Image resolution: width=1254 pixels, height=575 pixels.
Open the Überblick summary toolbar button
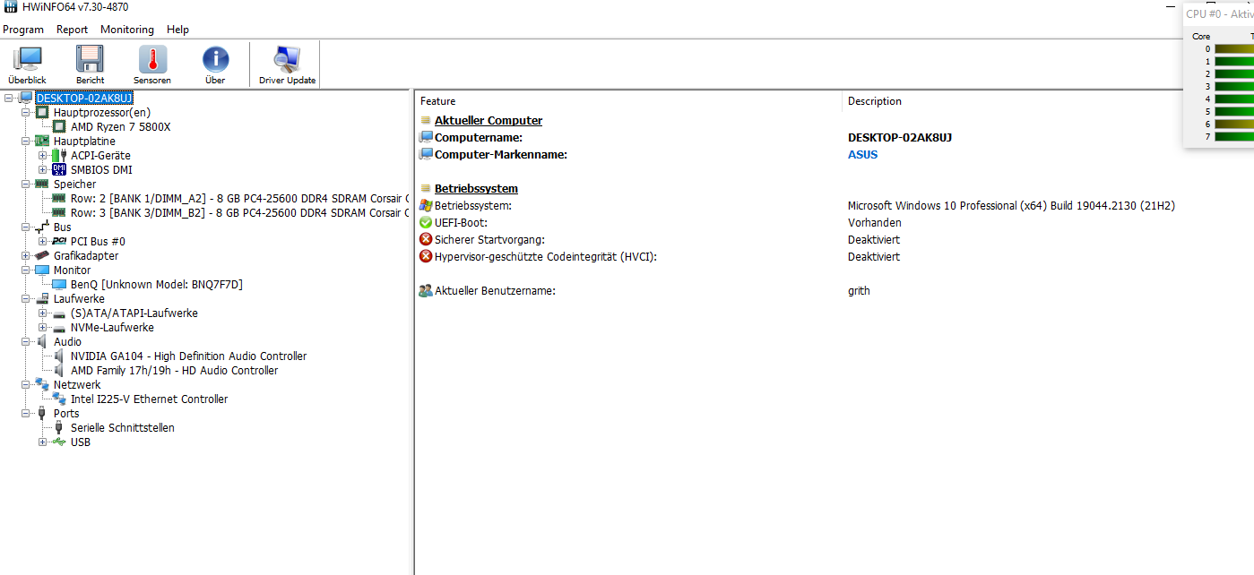[x=27, y=64]
